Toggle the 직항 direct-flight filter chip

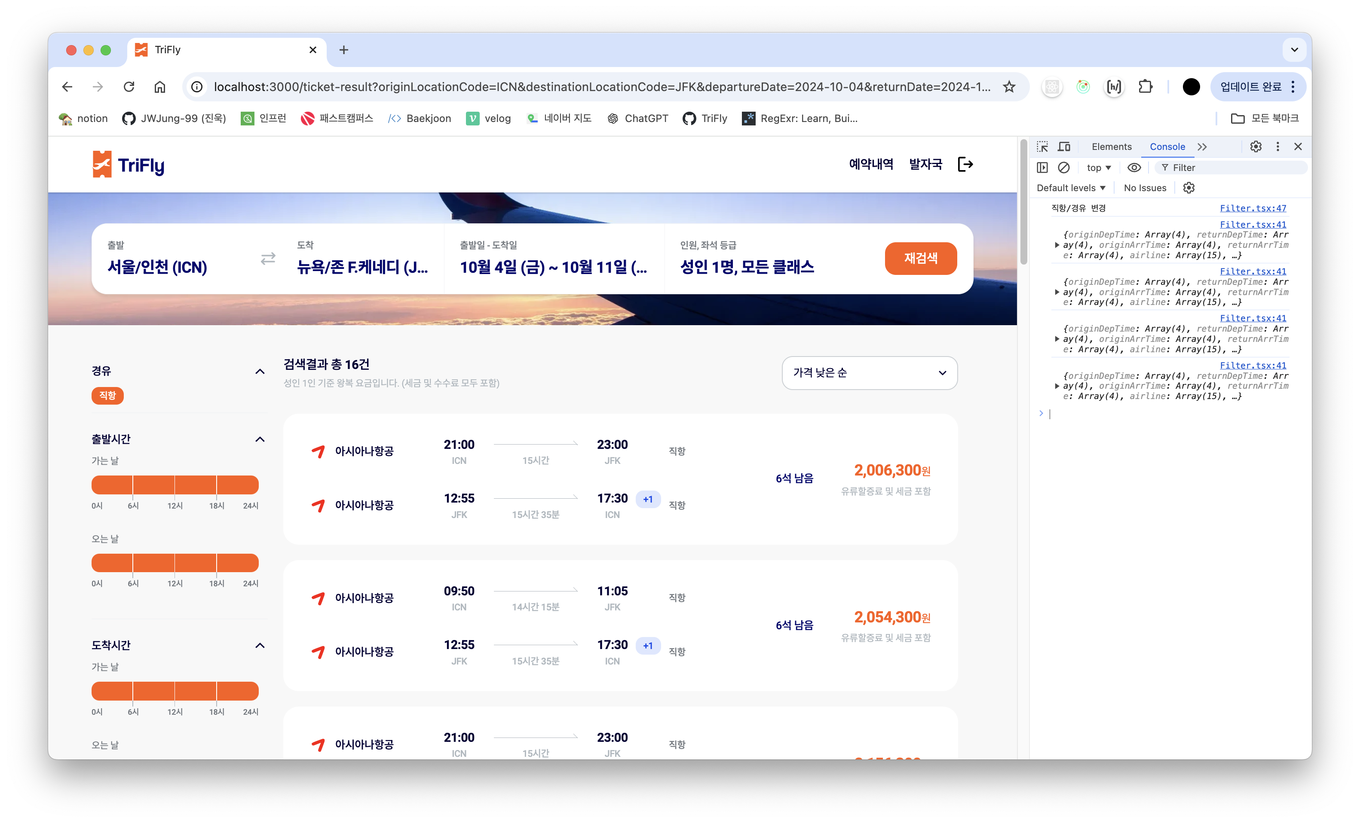[107, 396]
